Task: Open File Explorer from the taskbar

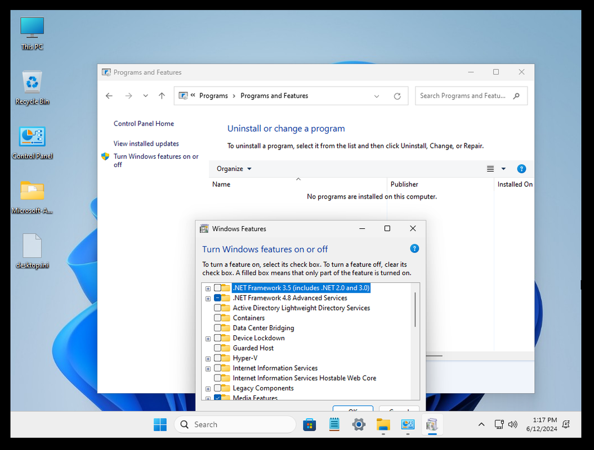Action: (x=383, y=425)
